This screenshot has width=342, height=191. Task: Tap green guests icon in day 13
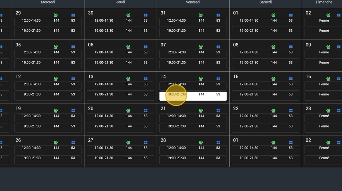click(x=128, y=79)
